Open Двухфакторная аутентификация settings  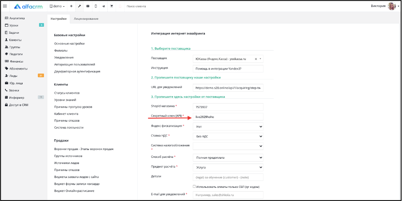click(x=77, y=72)
